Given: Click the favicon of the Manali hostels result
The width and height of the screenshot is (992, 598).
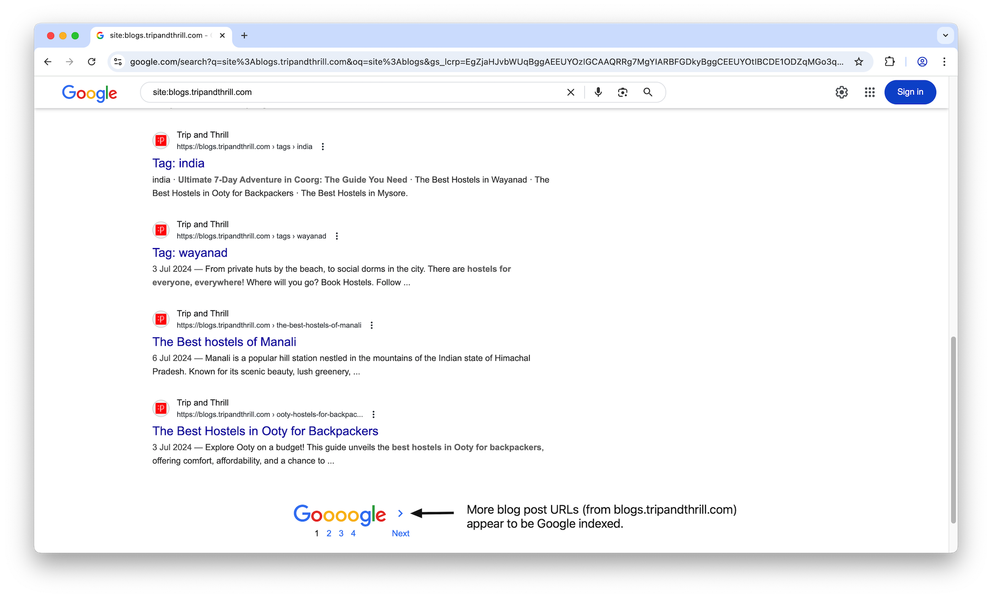Looking at the screenshot, I should click(161, 319).
